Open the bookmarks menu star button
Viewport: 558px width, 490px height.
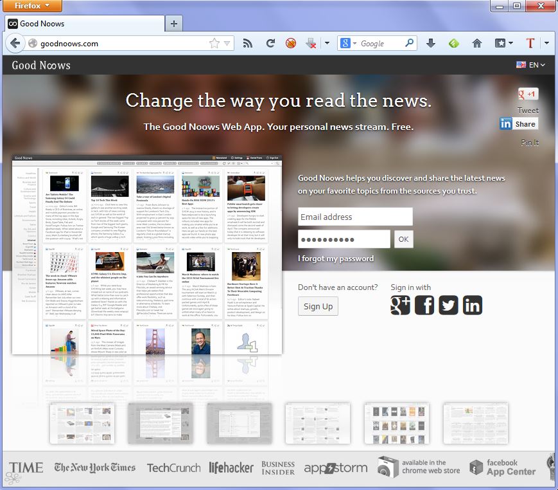(503, 44)
